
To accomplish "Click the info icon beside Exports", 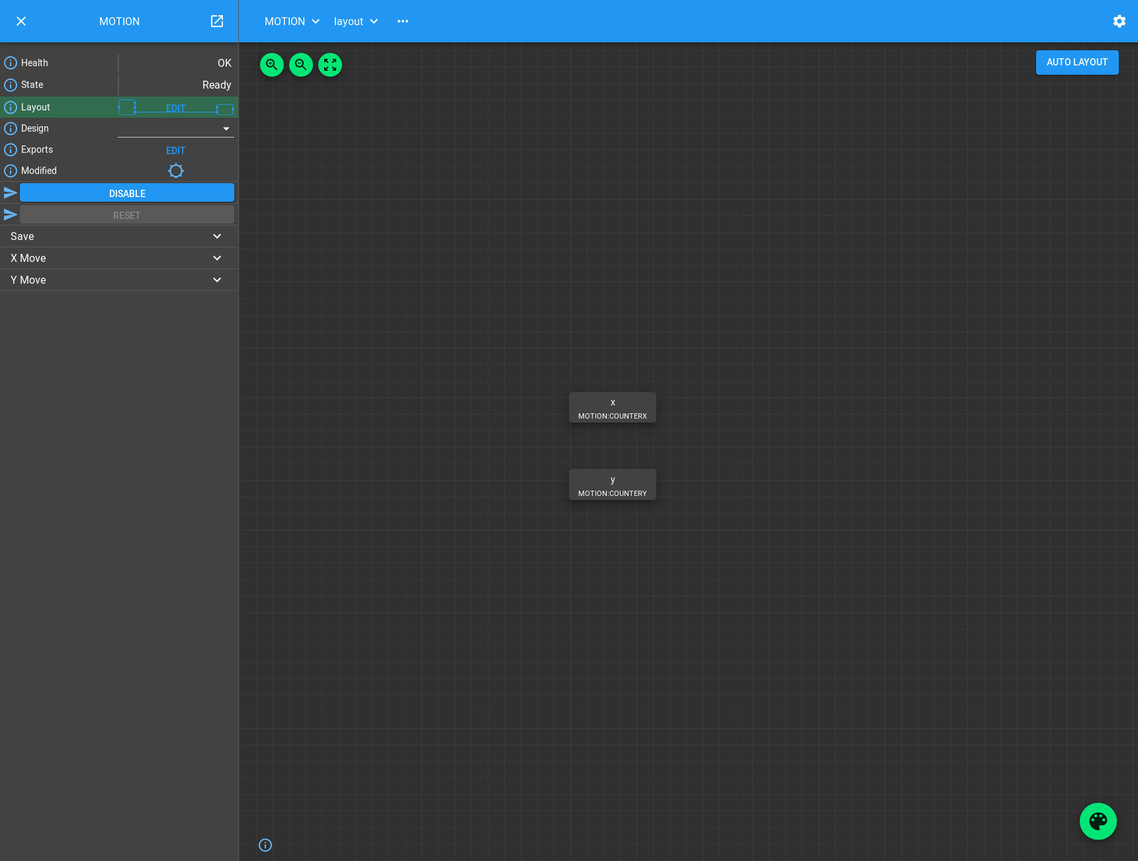I will 11,149.
